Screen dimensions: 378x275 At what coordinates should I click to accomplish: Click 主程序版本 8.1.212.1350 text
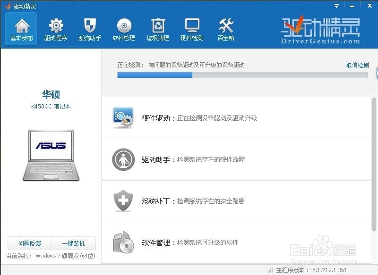click(x=311, y=270)
